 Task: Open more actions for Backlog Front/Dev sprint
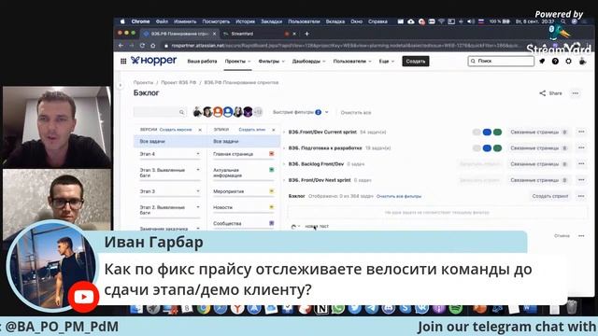tap(581, 164)
